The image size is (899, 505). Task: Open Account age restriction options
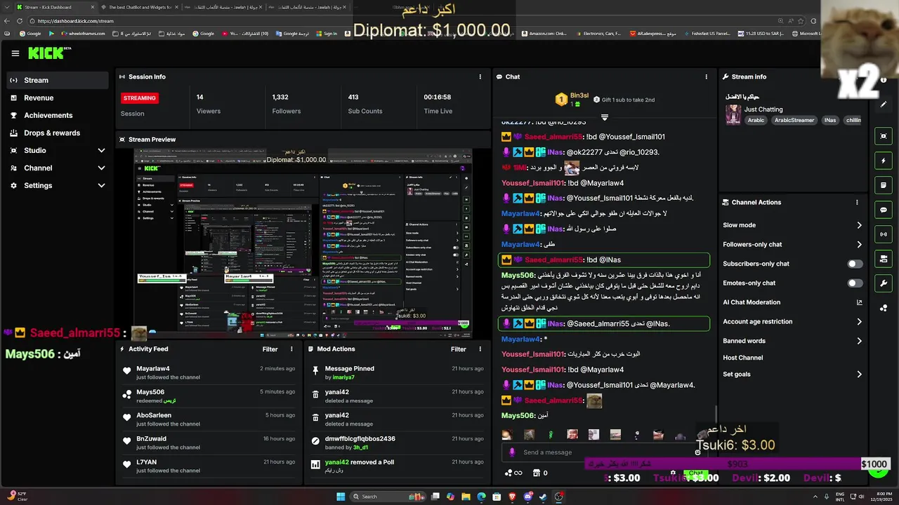coord(792,321)
